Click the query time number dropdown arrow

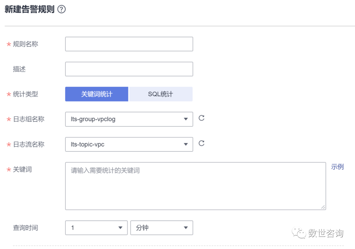coord(121,228)
